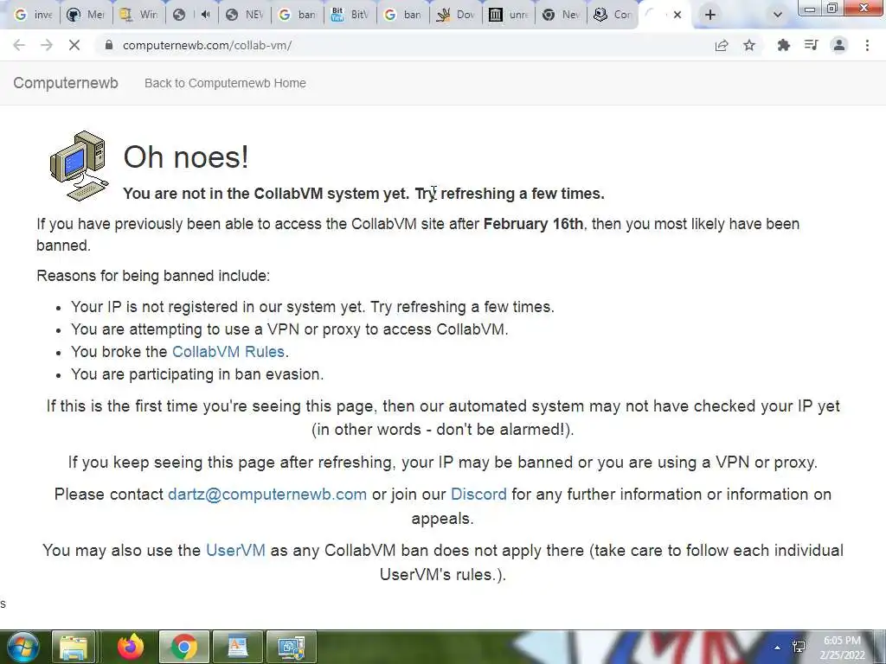Open the media control playlist icon
This screenshot has width=886, height=664.
pyautogui.click(x=812, y=45)
